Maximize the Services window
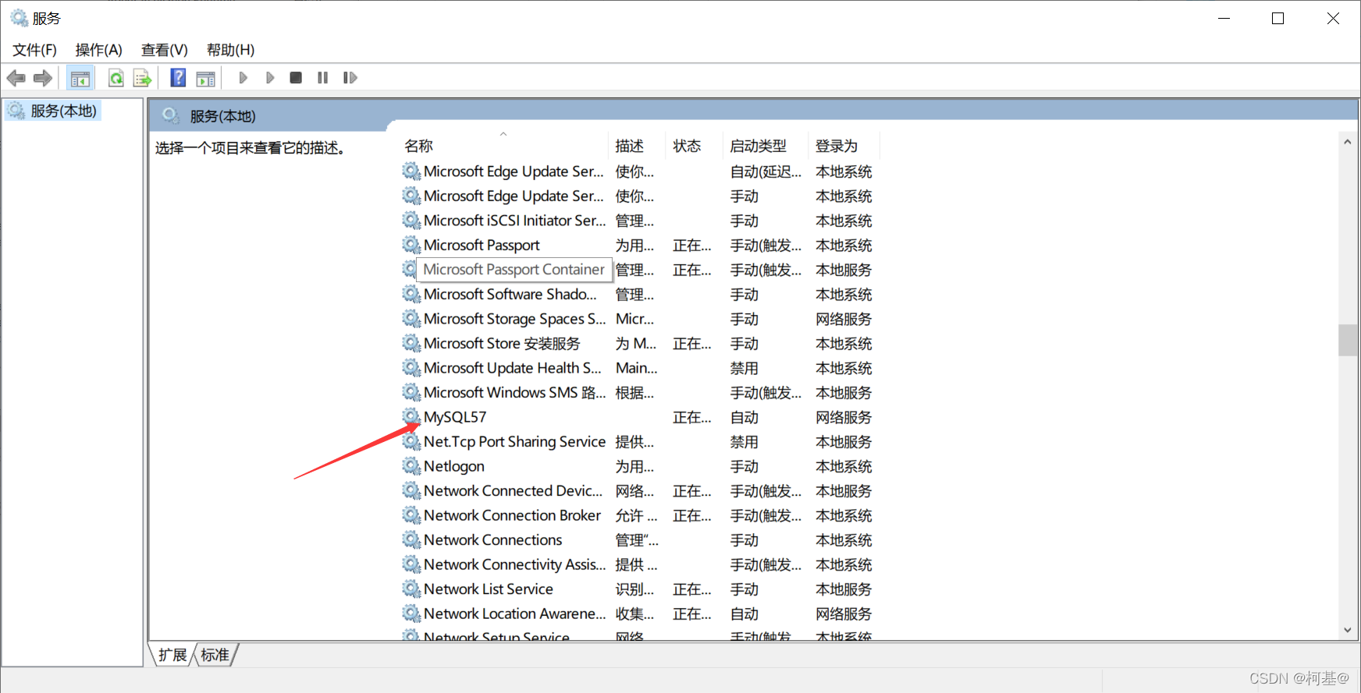This screenshot has width=1361, height=693. click(1277, 18)
